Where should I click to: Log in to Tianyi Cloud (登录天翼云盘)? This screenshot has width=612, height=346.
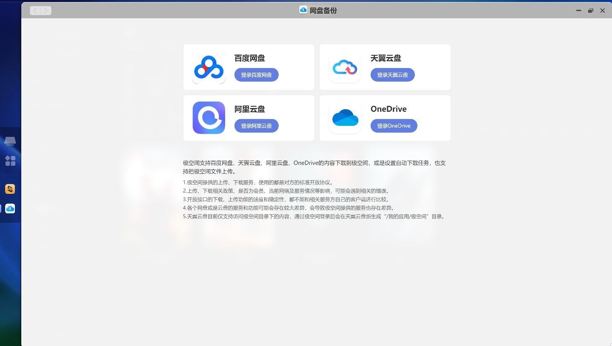pyautogui.click(x=392, y=75)
